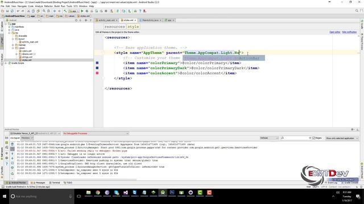364x204 pixels.
Task: Click the logcat up arrow icon
Action: tap(13, 154)
